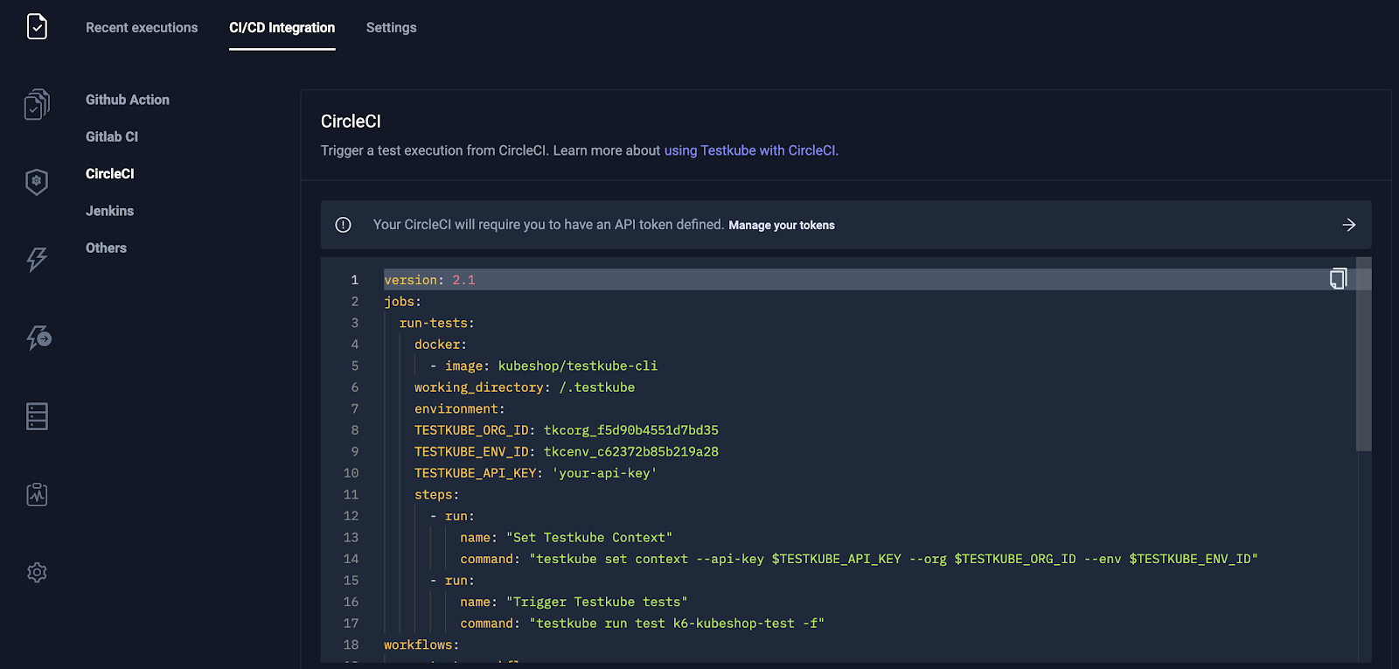Click the 'environment:' code line
The height and width of the screenshot is (669, 1399).
(460, 408)
